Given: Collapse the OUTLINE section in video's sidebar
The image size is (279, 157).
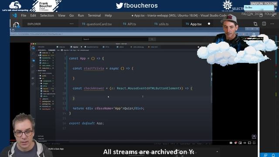Looking at the screenshot, I should click(41, 136).
